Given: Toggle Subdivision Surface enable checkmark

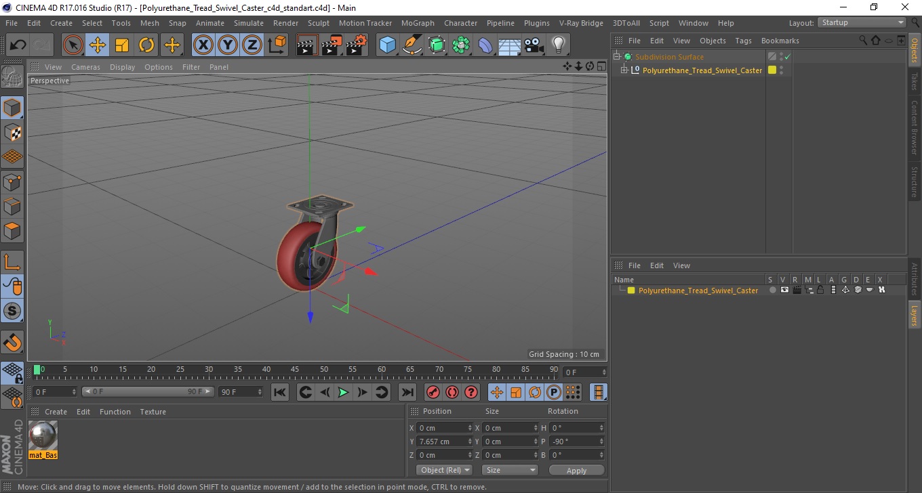Looking at the screenshot, I should (x=787, y=57).
